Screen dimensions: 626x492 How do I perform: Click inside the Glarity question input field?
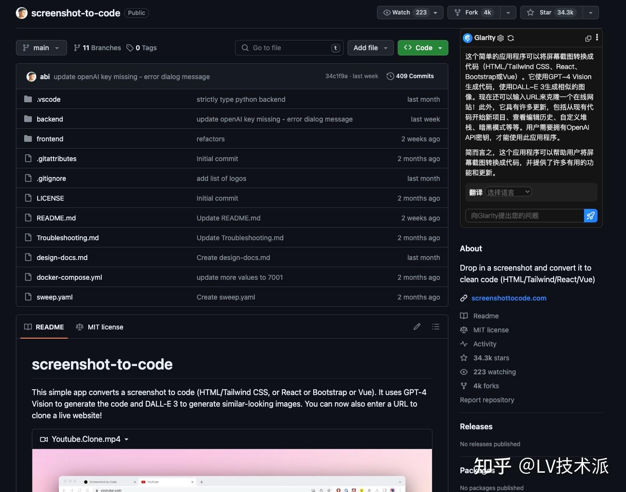click(524, 216)
